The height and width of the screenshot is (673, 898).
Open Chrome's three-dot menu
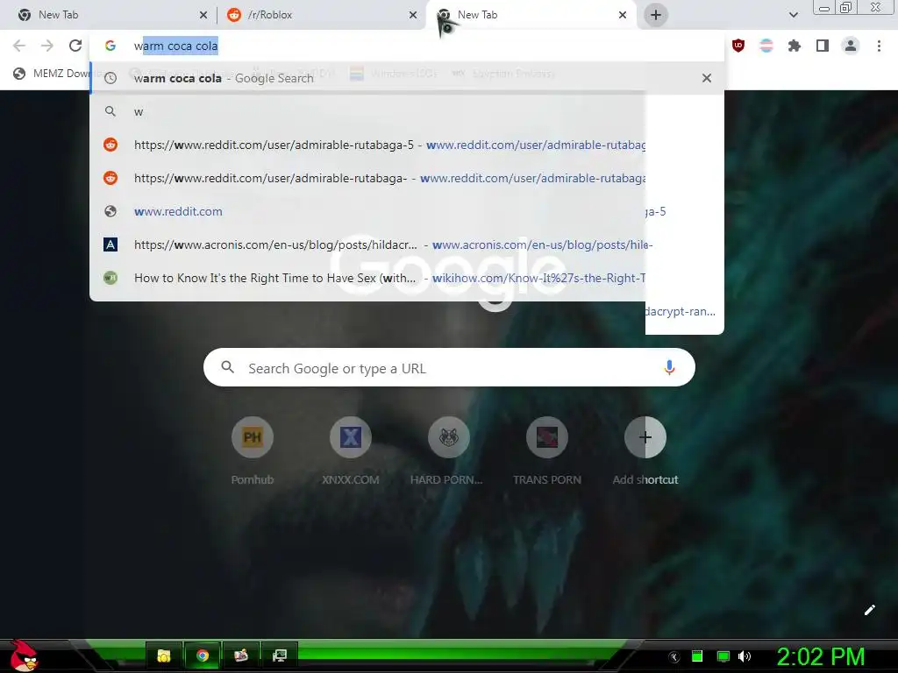click(x=879, y=46)
